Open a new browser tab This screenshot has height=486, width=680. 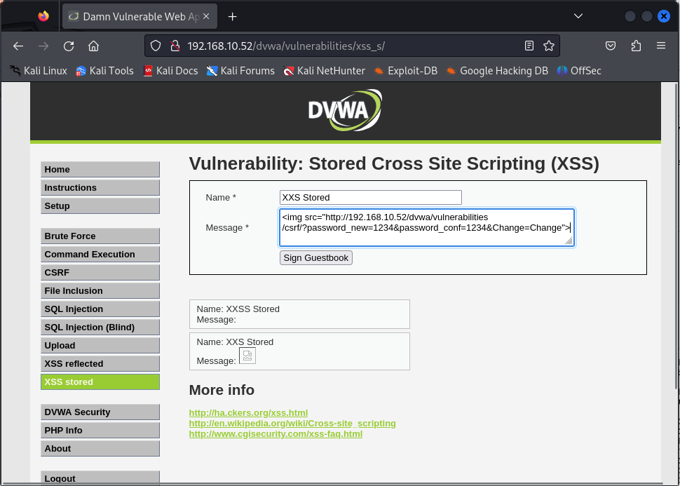pyautogui.click(x=233, y=17)
